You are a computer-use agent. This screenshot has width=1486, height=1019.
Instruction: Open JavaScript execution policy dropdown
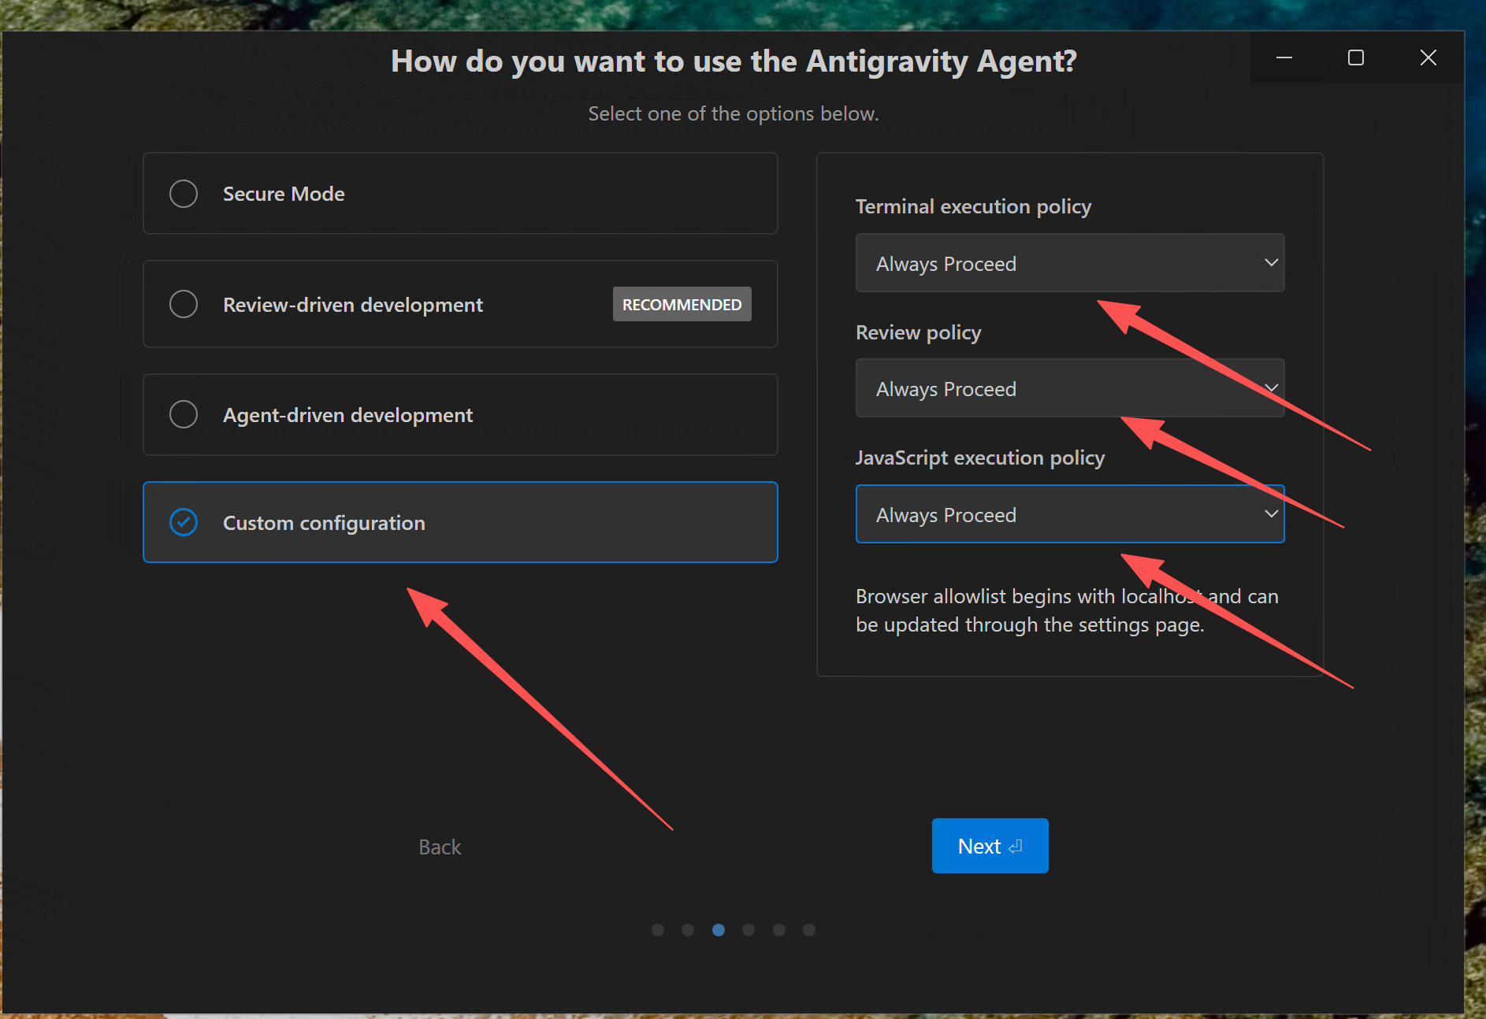tap(1069, 514)
